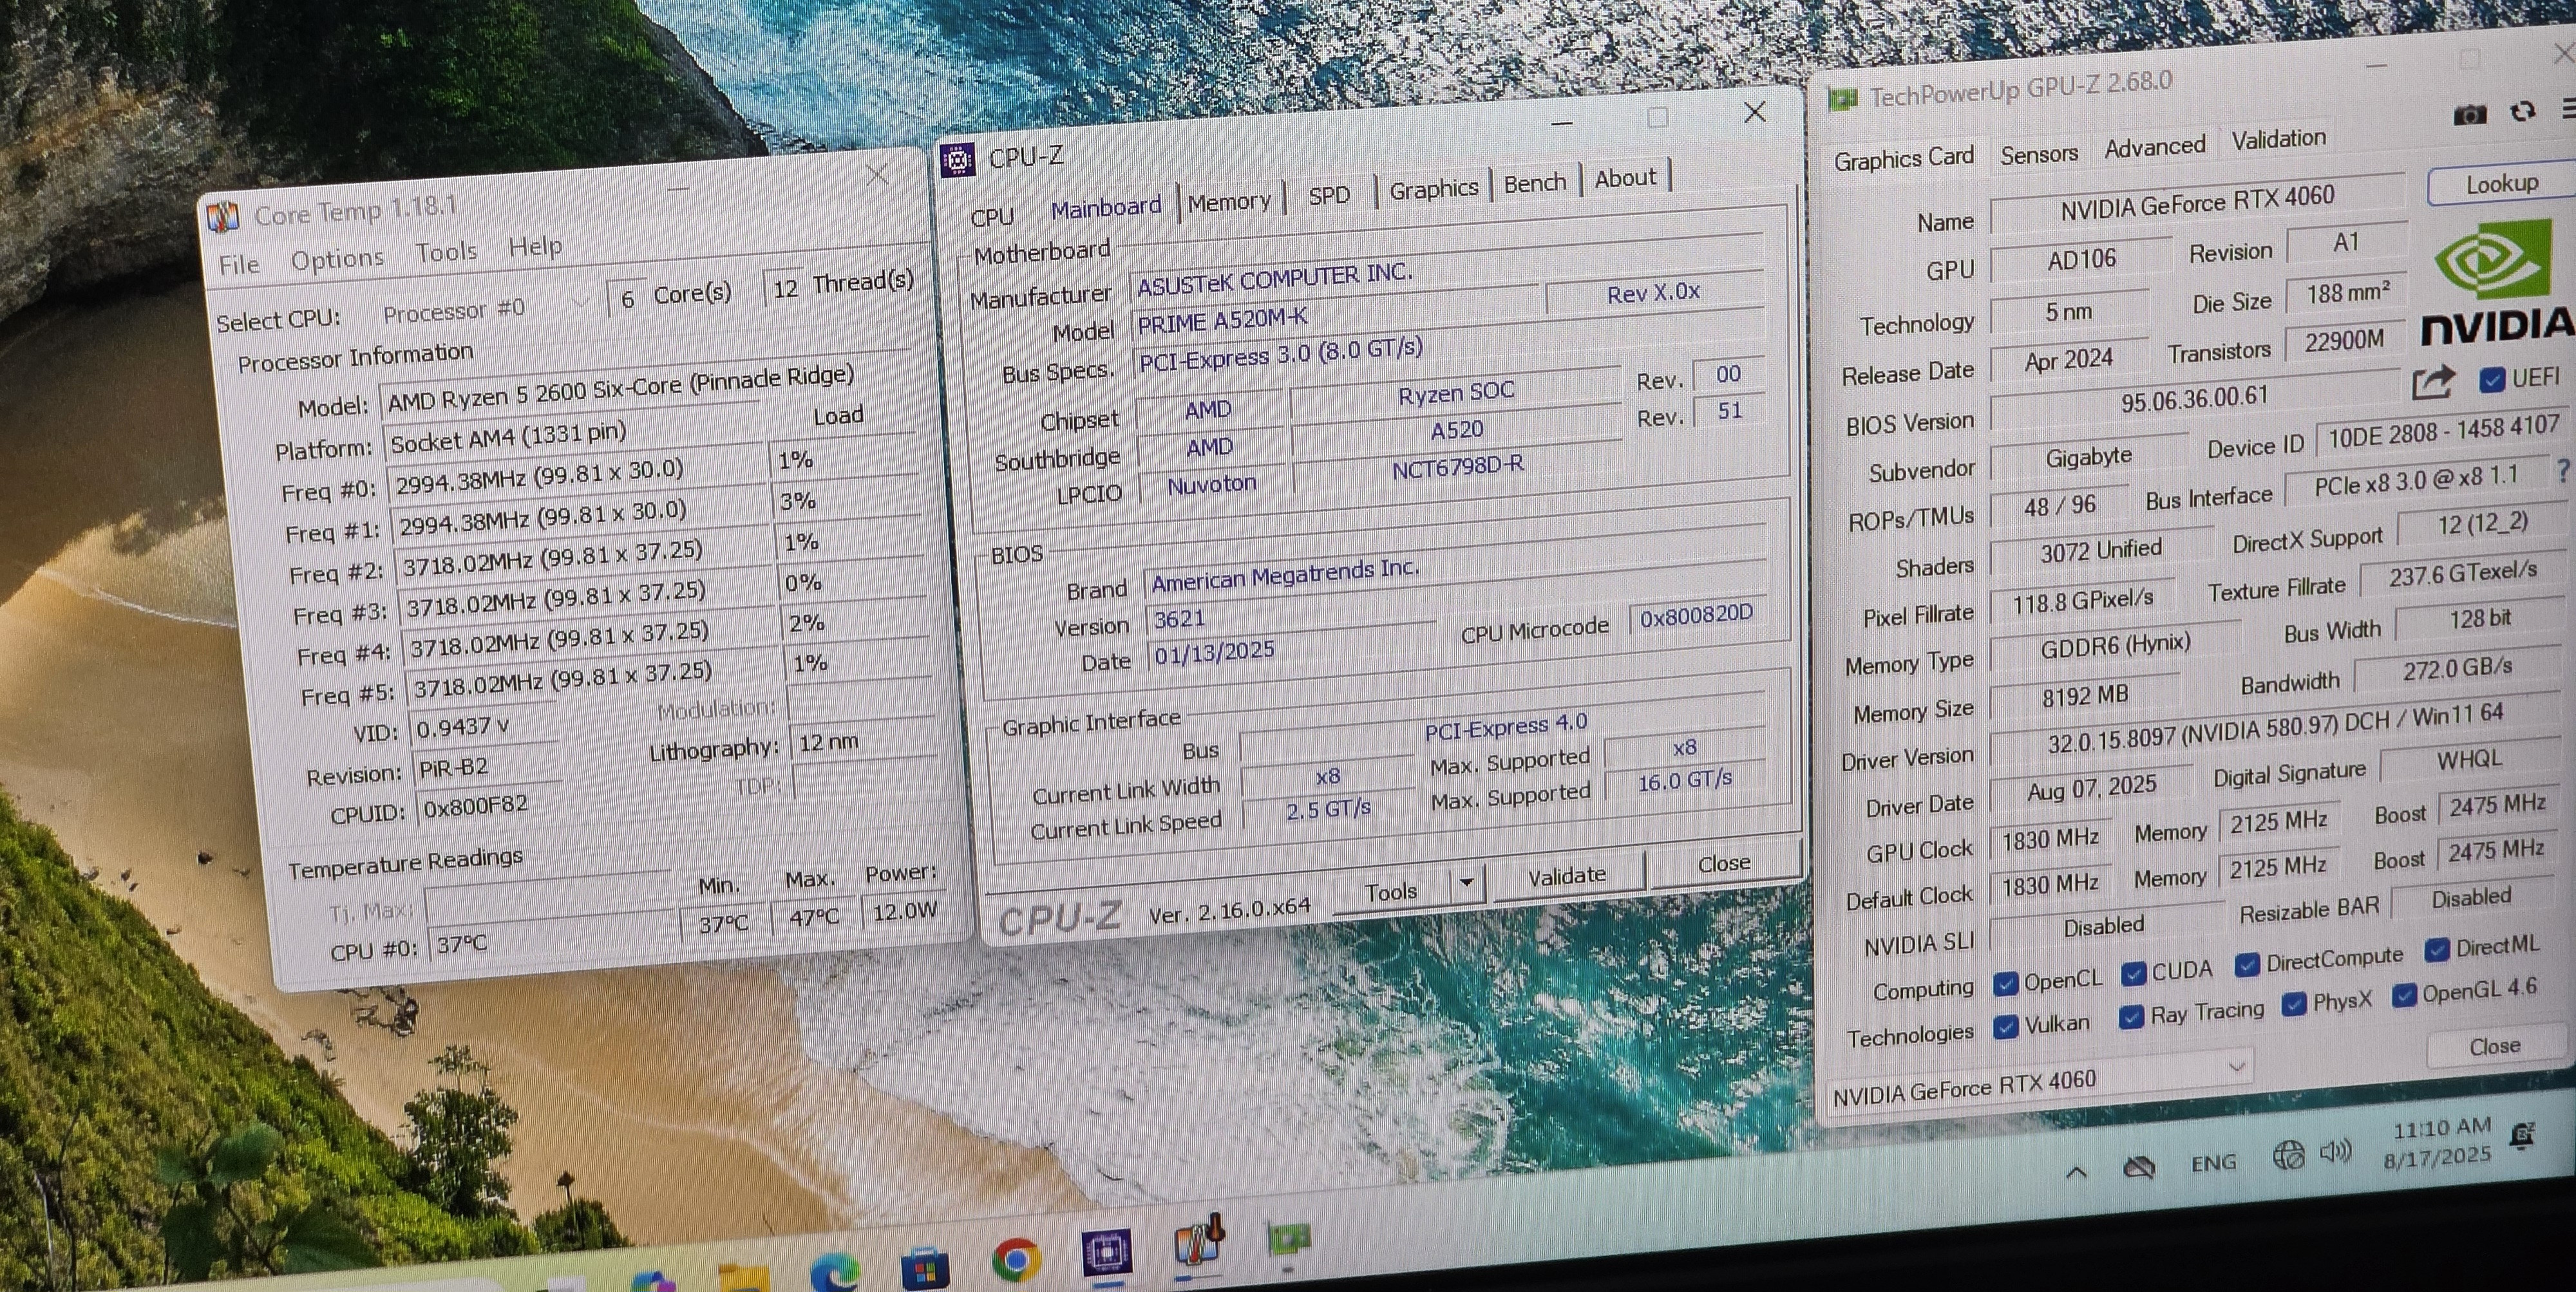Click the Core Temp title bar icon
Viewport: 2576px width, 1292px height.
222,217
